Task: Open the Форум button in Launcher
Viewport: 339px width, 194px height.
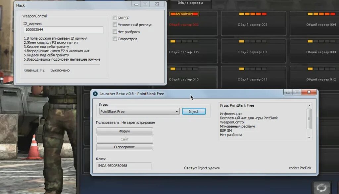Action: (x=125, y=131)
